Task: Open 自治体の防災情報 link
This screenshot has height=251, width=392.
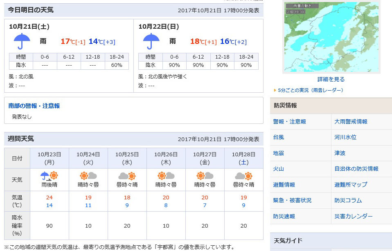Action: click(356, 169)
